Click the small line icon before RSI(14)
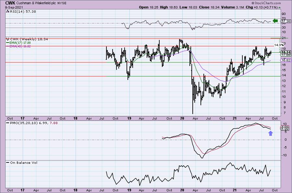This screenshot has height=193, width=292. click(7, 12)
